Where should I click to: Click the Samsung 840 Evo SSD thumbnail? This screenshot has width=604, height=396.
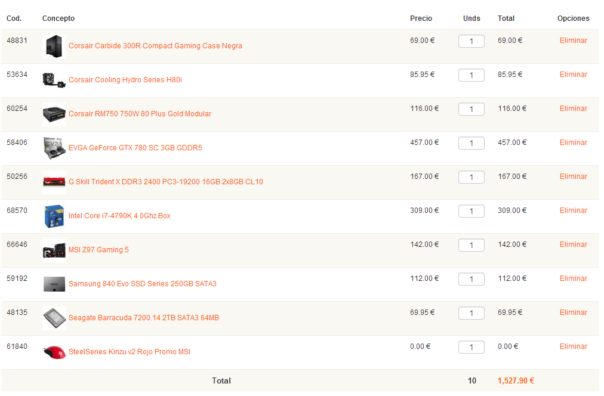54,284
